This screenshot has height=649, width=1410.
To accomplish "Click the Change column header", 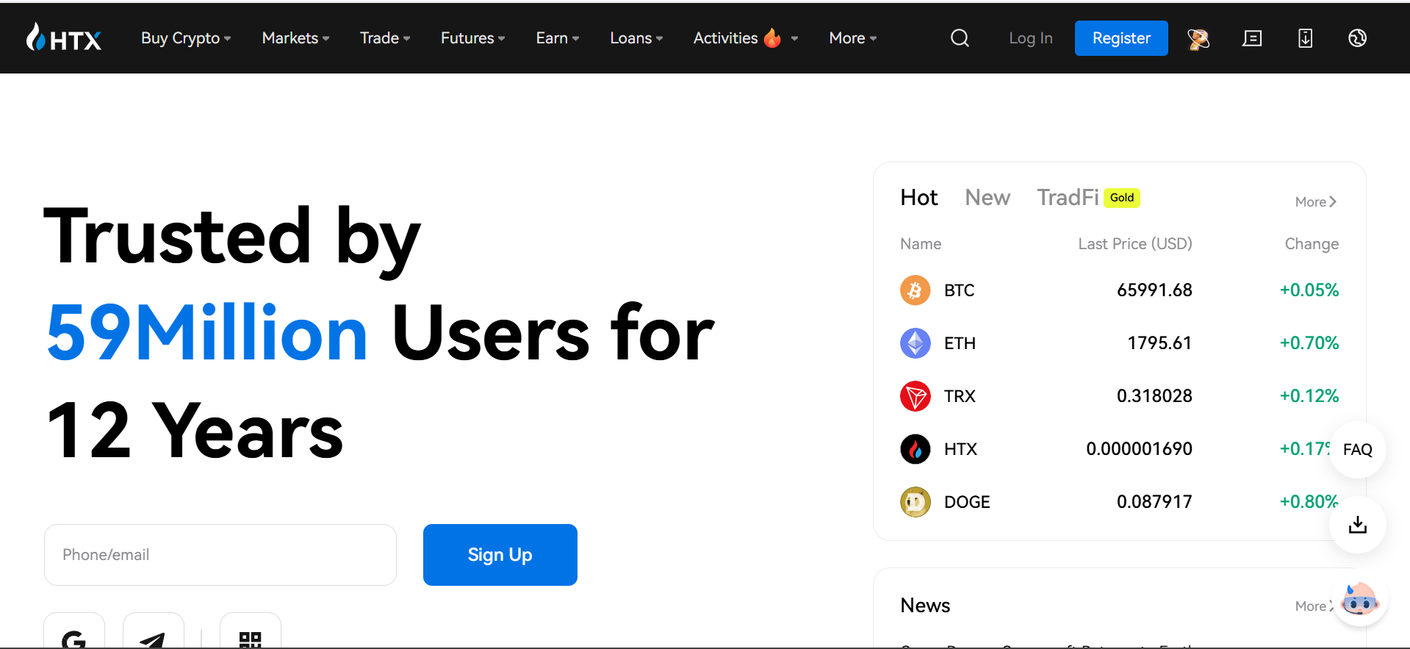I will pyautogui.click(x=1312, y=244).
